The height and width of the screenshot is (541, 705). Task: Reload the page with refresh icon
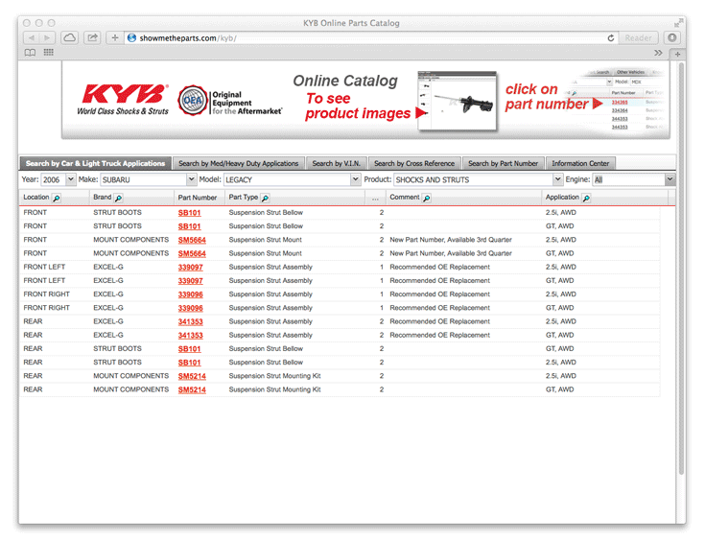click(x=611, y=37)
